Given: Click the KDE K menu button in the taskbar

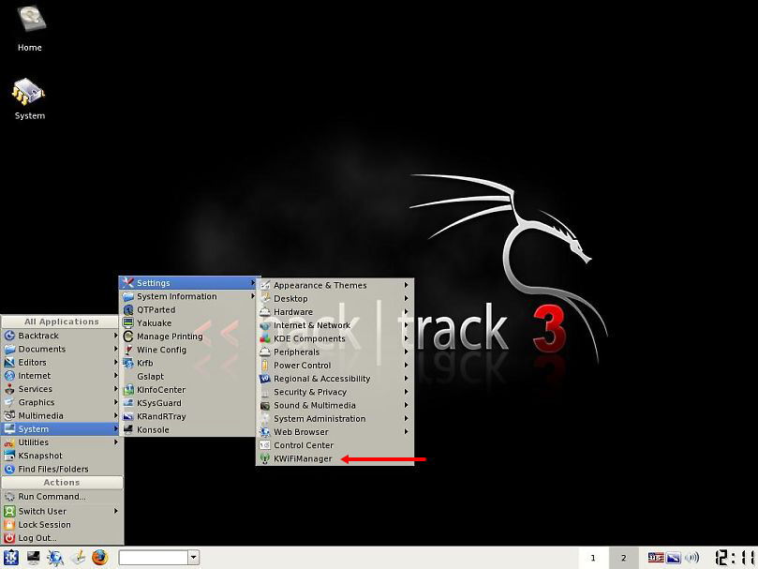Looking at the screenshot, I should pyautogui.click(x=10, y=558).
